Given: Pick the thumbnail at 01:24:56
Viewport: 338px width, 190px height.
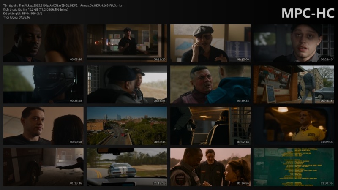Looking at the screenshot, I should click(210, 167).
